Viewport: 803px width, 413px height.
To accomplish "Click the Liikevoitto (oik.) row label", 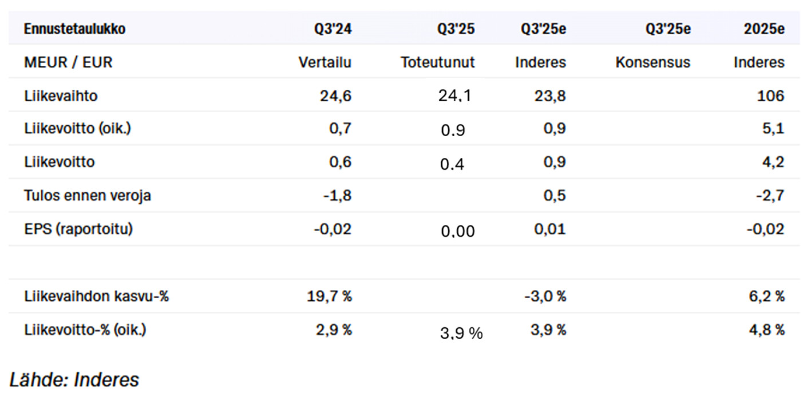I will click(x=77, y=129).
